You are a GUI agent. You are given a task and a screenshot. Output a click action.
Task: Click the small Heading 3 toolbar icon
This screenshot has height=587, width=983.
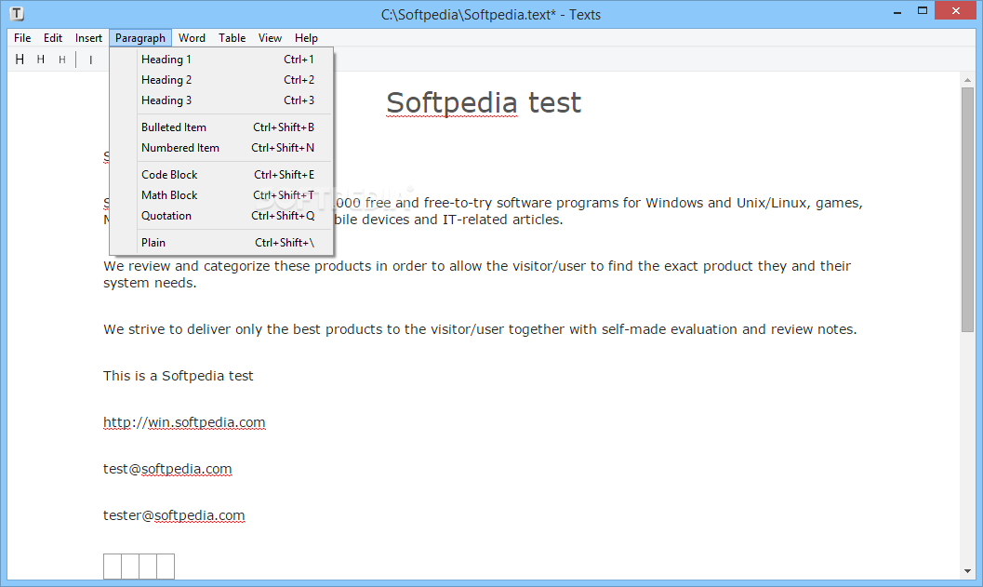point(61,60)
